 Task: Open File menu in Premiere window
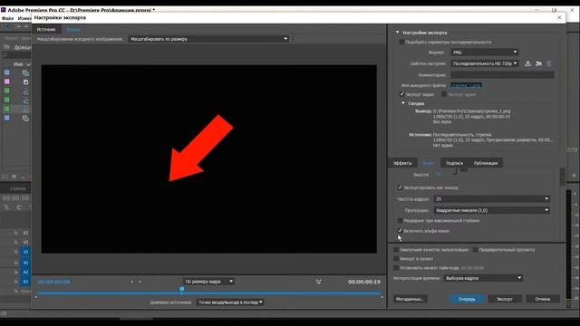click(7, 18)
